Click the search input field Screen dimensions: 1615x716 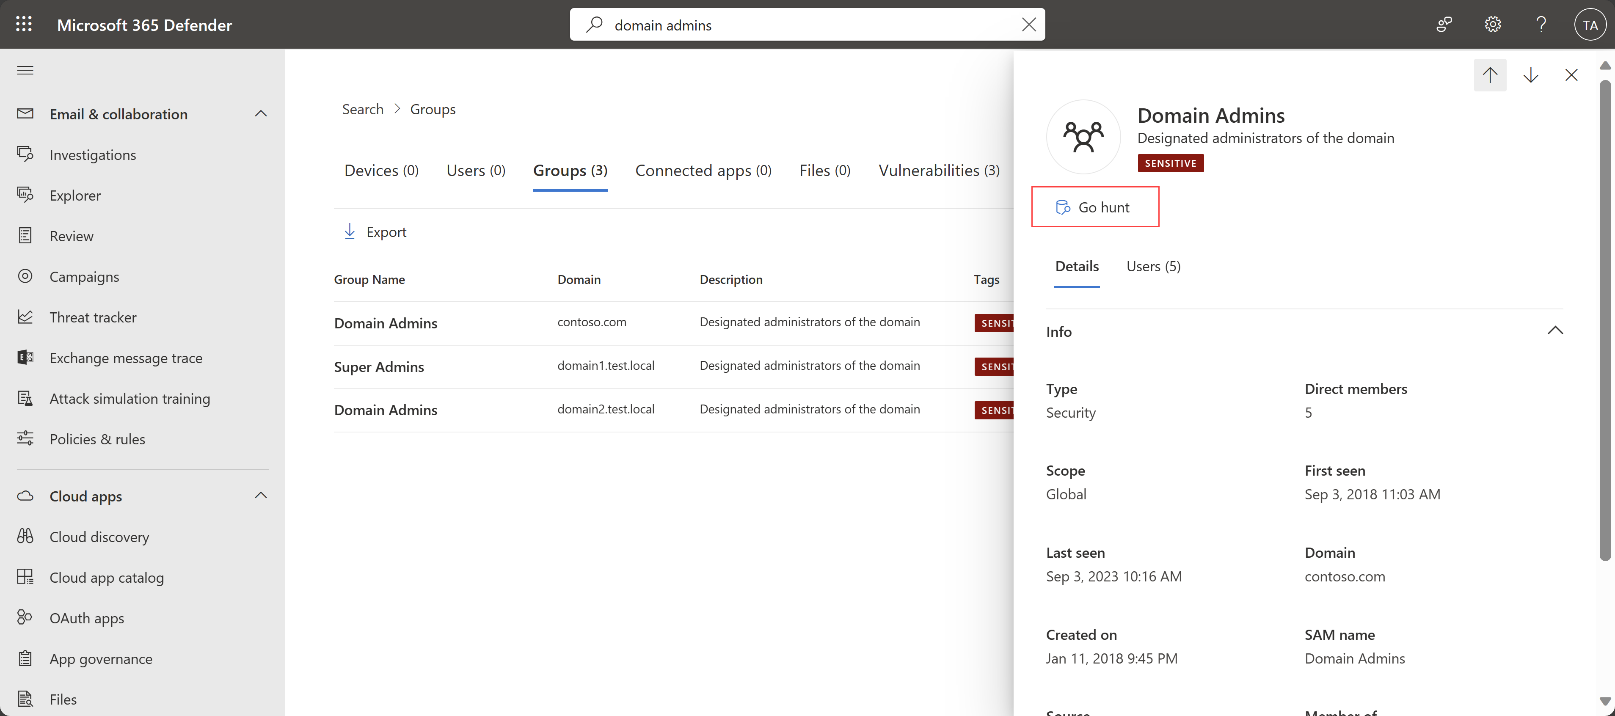pyautogui.click(x=807, y=24)
